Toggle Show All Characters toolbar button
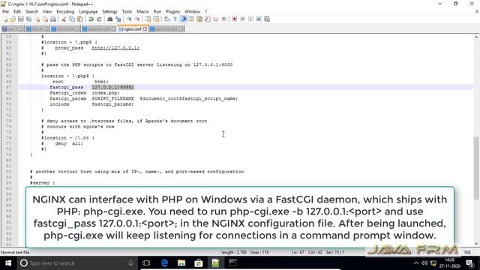 tap(175, 19)
